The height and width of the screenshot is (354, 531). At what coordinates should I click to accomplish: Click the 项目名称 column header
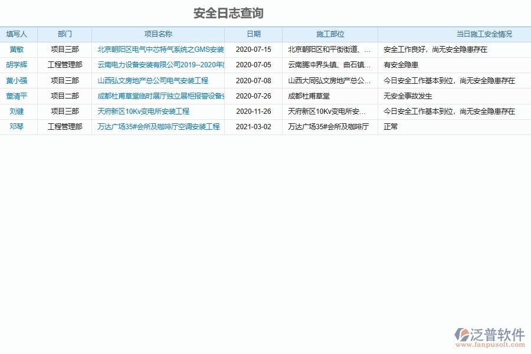158,34
